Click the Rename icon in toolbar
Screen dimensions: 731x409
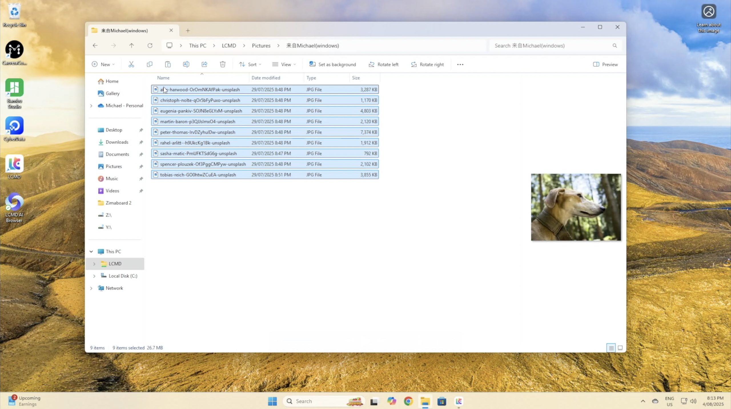click(186, 64)
